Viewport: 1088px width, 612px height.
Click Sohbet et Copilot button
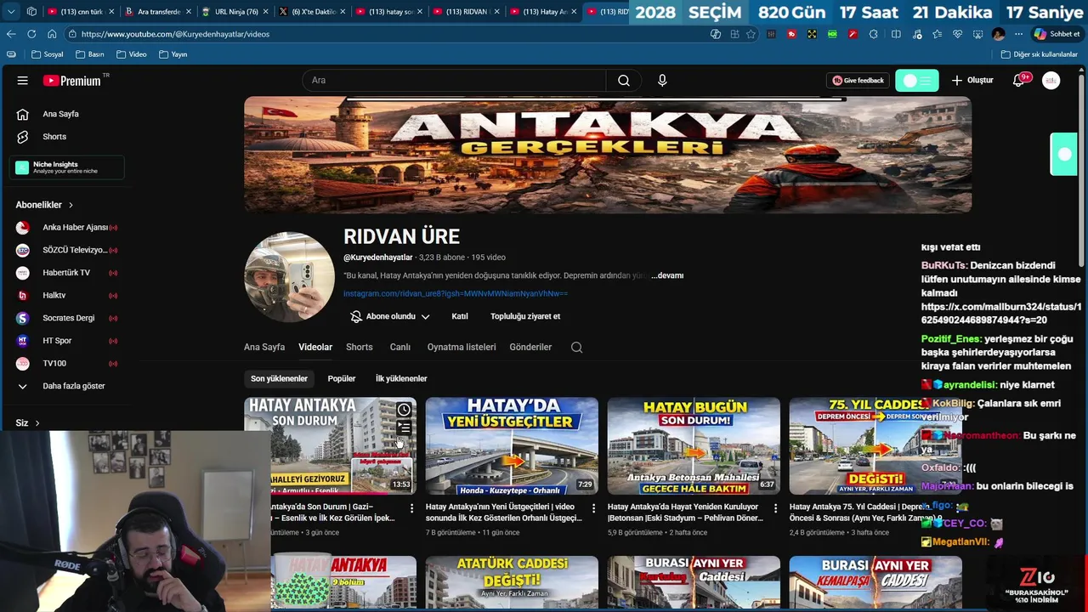pos(1057,34)
